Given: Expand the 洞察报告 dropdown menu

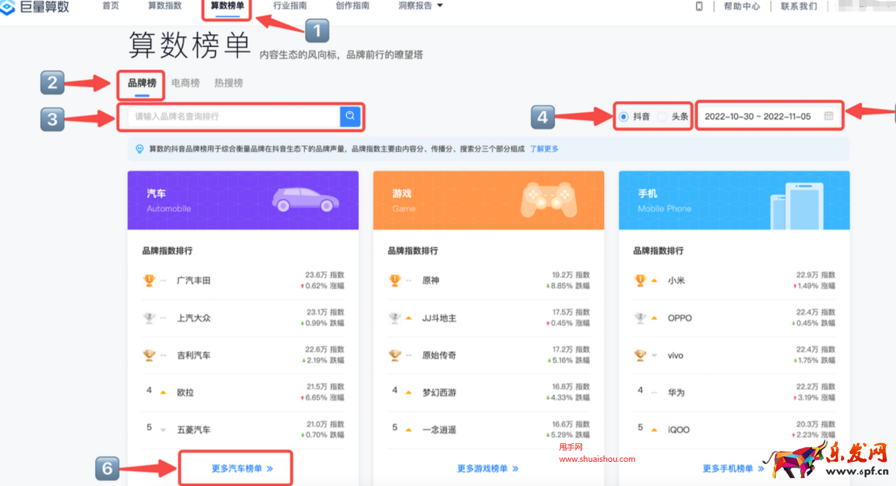Looking at the screenshot, I should 421,6.
